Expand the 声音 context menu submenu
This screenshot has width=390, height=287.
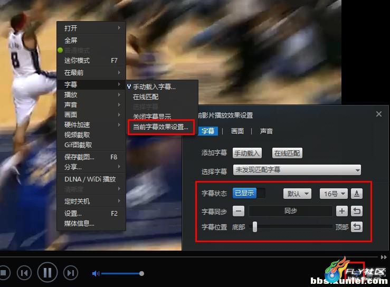point(91,104)
